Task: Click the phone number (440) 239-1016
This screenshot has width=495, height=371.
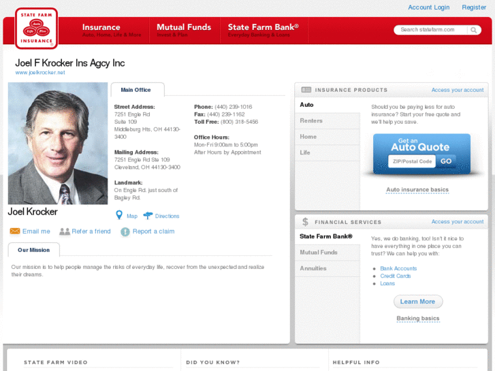Action: point(234,107)
